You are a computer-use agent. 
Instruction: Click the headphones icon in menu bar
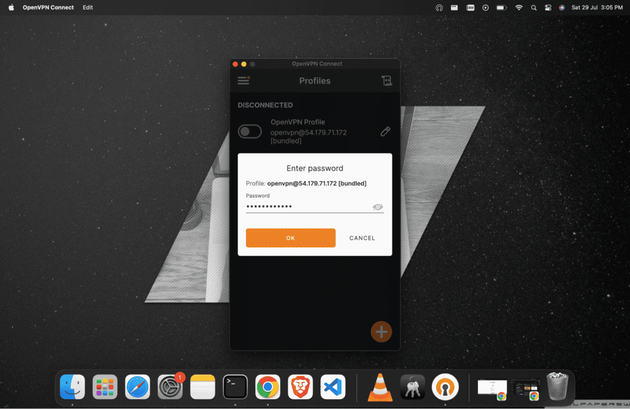[x=439, y=7]
